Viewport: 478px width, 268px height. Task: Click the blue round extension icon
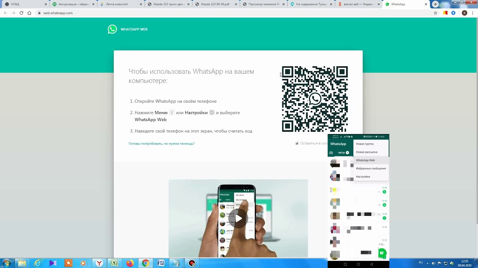(453, 13)
